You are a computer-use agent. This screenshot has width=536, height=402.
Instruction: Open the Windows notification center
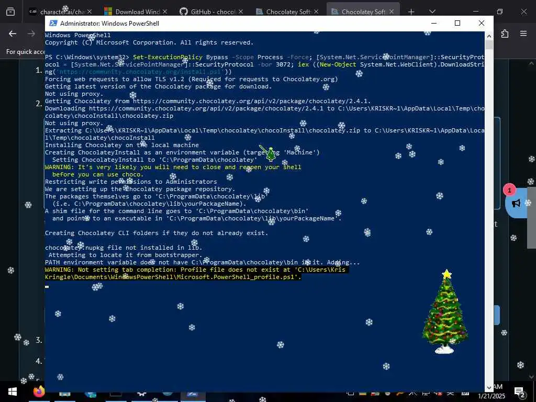pyautogui.click(x=520, y=392)
